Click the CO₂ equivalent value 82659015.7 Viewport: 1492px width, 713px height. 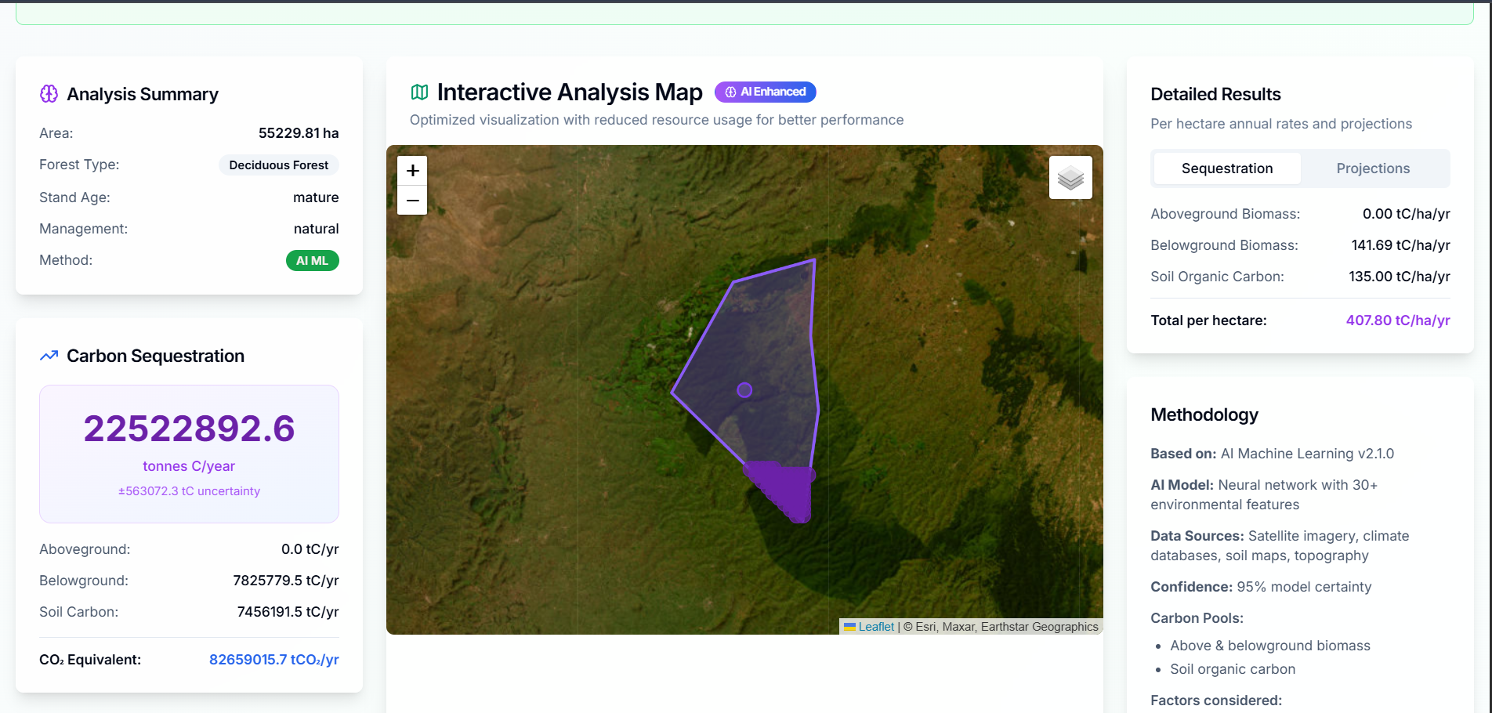click(273, 660)
